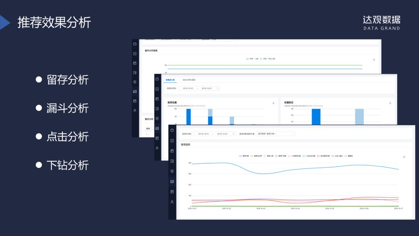Click start date 2019-10-01 in middle funnel window
This screenshot has width=419, height=236.
188,88
